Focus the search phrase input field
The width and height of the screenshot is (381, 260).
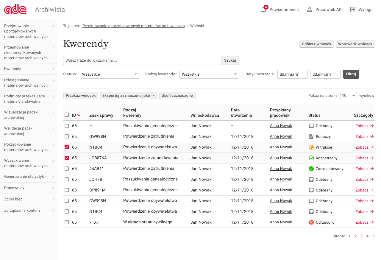[x=142, y=60]
